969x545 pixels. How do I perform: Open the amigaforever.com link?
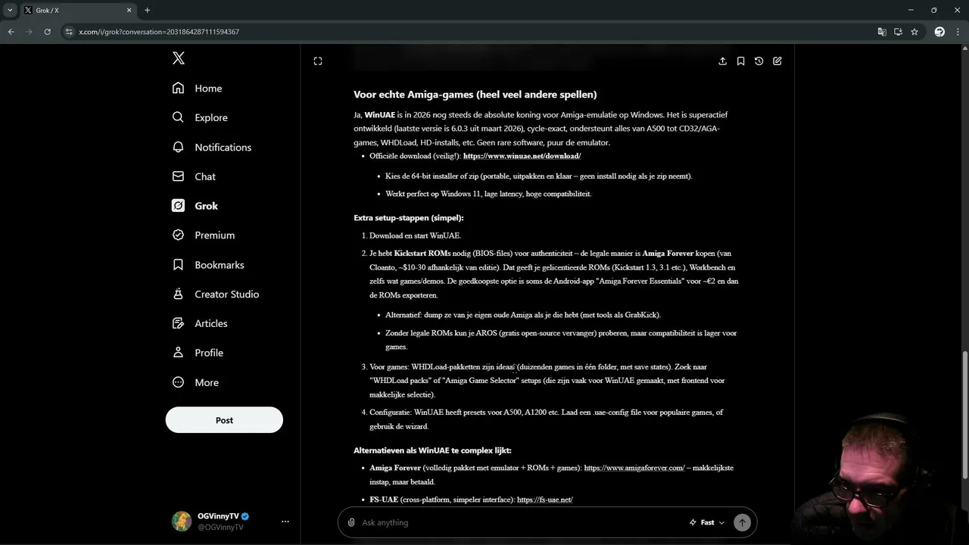click(x=634, y=468)
